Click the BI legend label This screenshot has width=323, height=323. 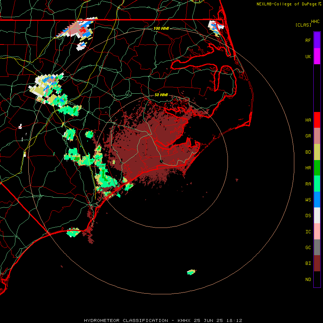click(308, 263)
